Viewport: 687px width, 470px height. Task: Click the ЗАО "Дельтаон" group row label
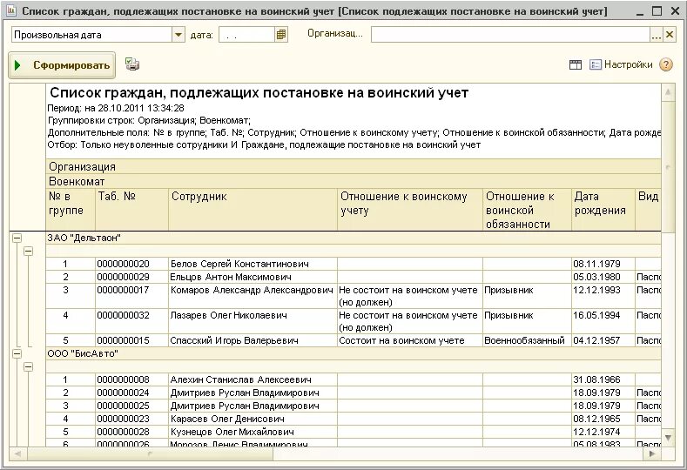pyautogui.click(x=84, y=238)
